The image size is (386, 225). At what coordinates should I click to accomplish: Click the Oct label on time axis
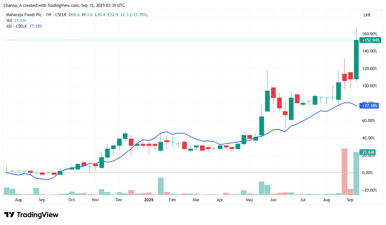[71, 200]
